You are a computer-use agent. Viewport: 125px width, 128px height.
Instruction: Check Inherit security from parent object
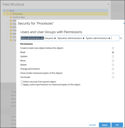click(x=22, y=81)
